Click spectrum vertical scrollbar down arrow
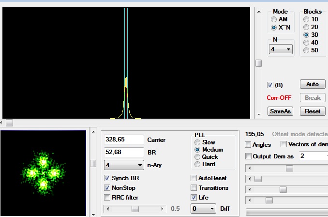The height and width of the screenshot is (217, 328). [259, 115]
